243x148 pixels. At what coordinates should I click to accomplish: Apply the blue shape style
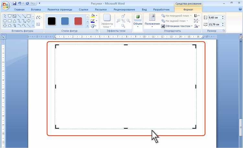coord(65,21)
